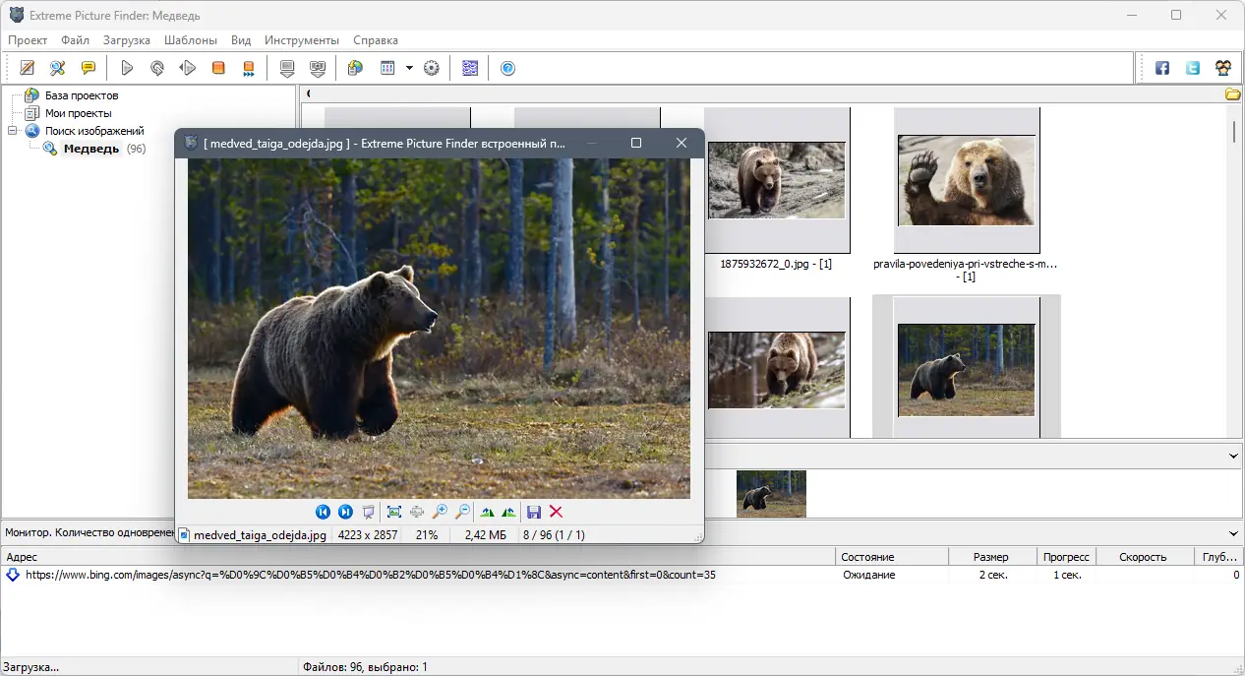This screenshot has height=676, width=1245.
Task: Collapse the Поиск изображений tree node
Action: pos(13,131)
